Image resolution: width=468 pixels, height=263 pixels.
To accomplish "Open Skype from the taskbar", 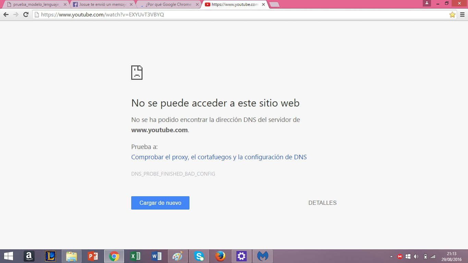I will (x=199, y=256).
